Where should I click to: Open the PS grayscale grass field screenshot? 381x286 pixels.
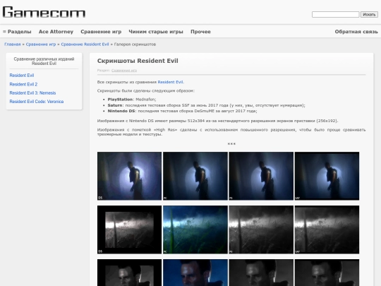coord(261,230)
